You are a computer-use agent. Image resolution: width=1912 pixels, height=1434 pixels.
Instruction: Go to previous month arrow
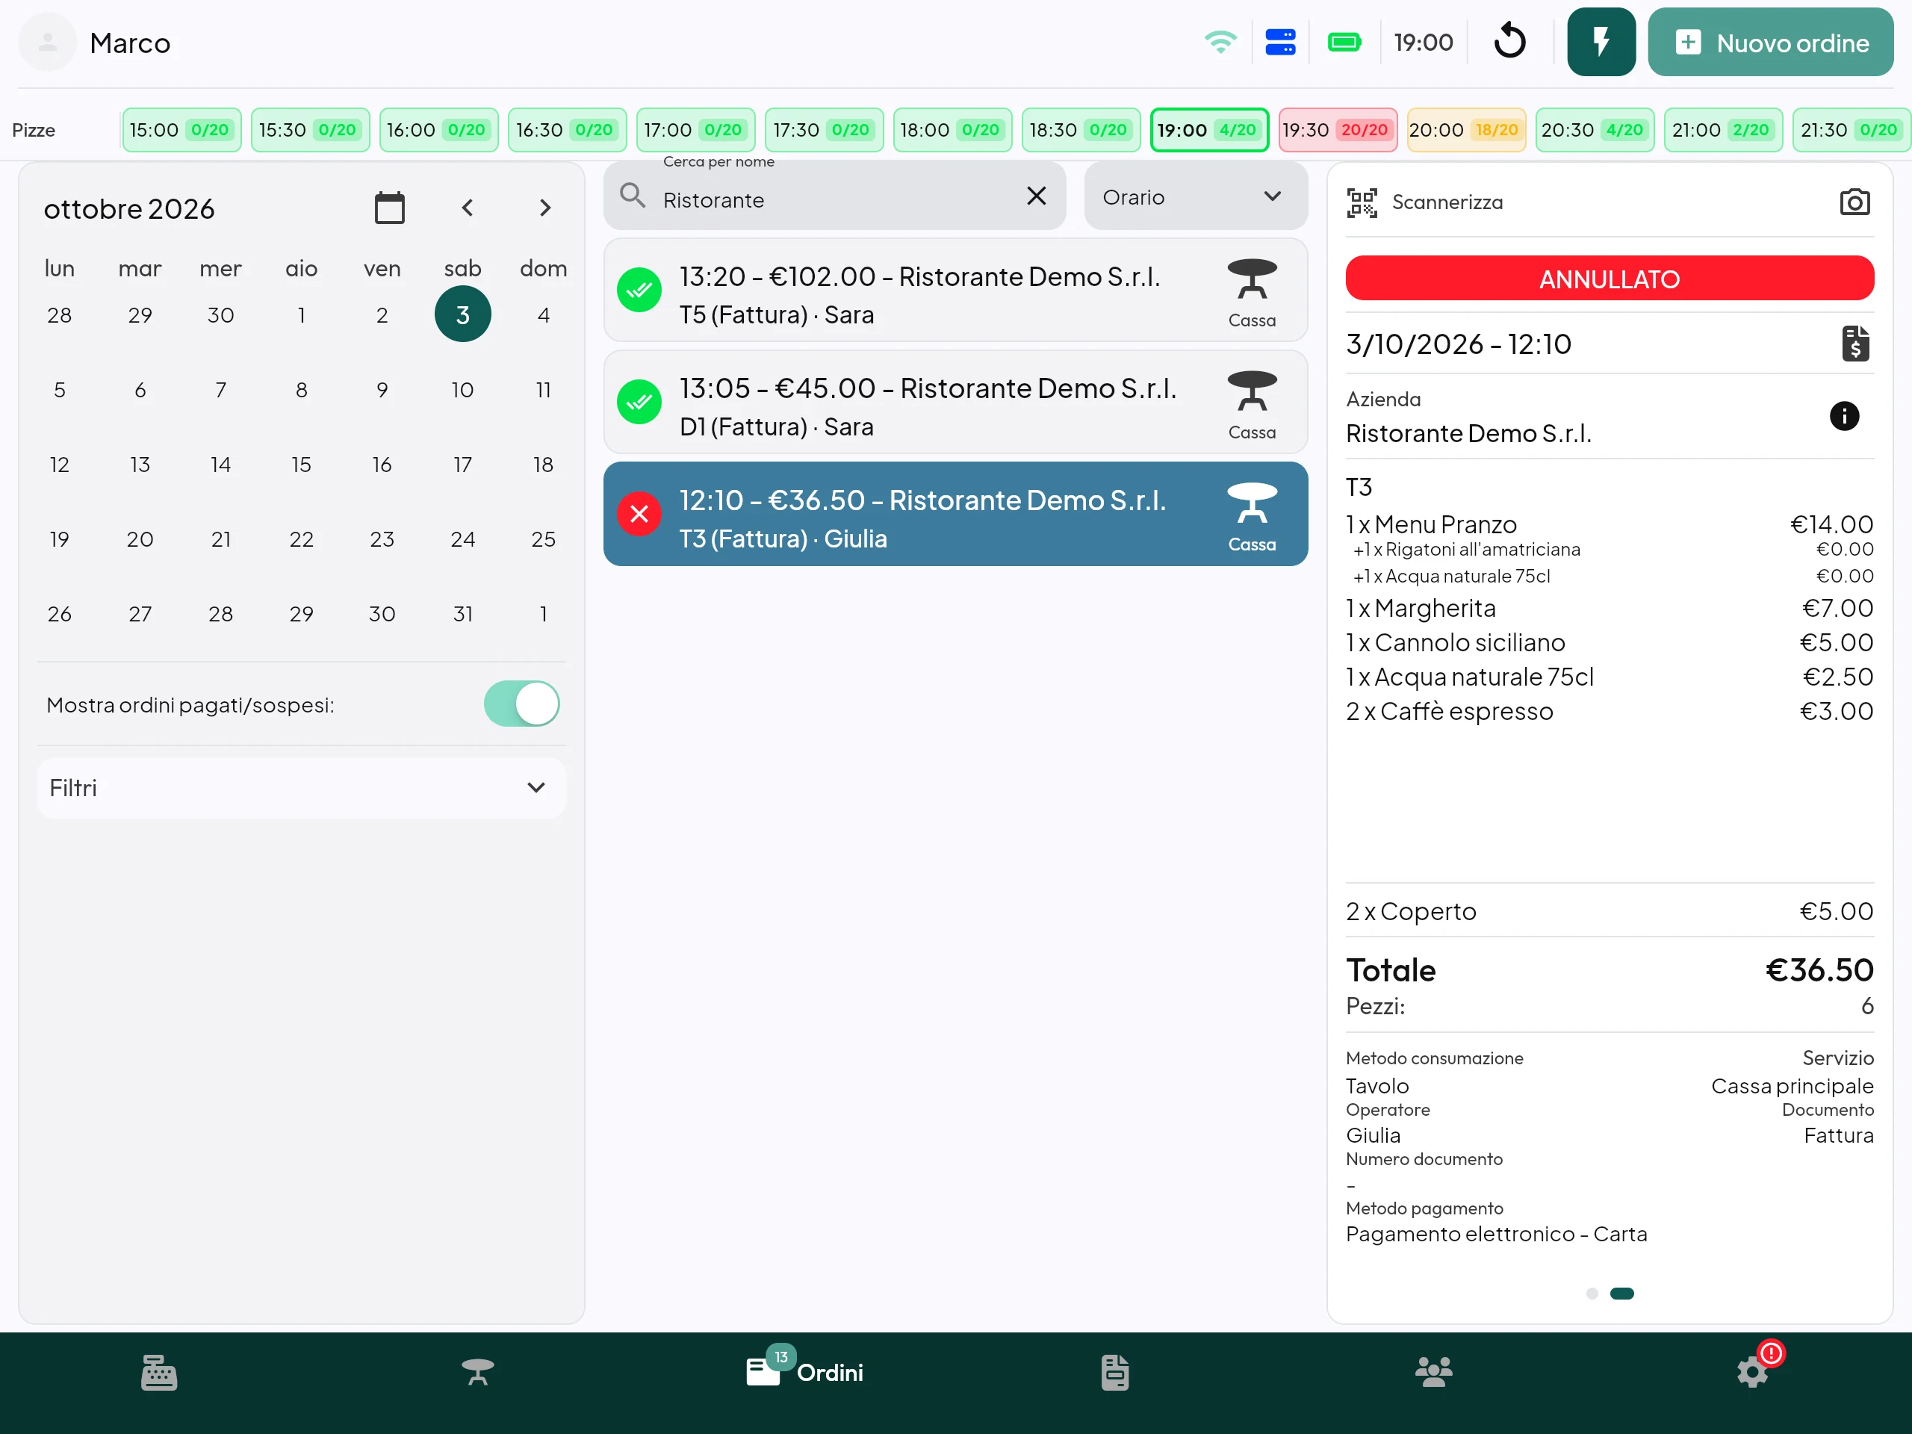[467, 208]
